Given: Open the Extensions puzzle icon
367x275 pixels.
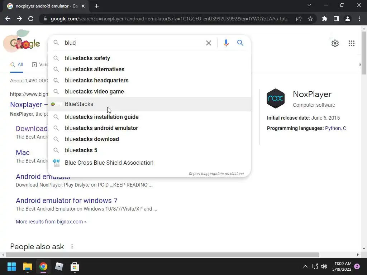Looking at the screenshot, I should click(x=325, y=19).
